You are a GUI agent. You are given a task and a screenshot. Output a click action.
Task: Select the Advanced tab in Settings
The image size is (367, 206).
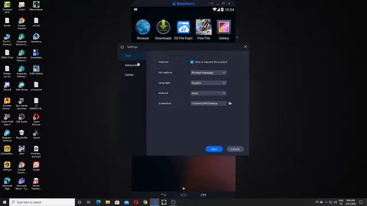pos(131,65)
